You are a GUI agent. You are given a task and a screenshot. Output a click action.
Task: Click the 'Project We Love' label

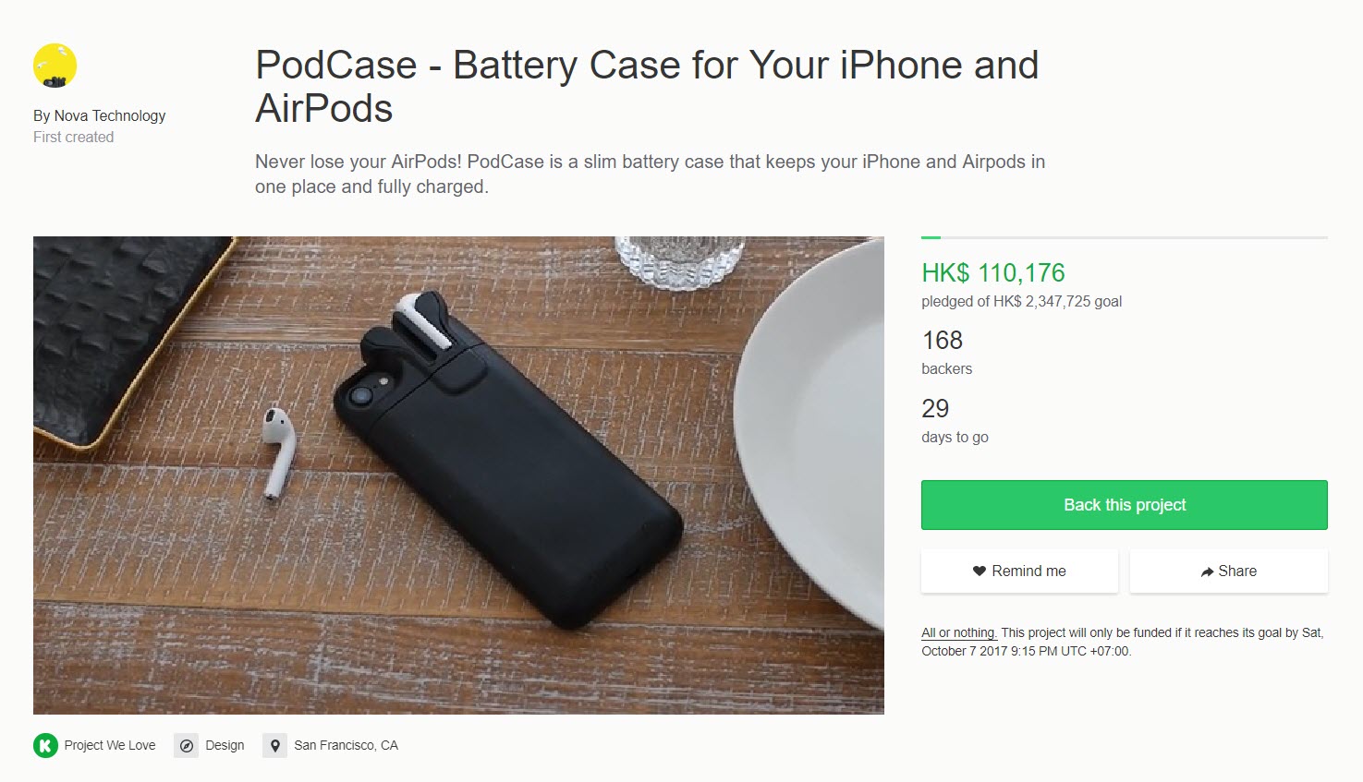point(108,745)
